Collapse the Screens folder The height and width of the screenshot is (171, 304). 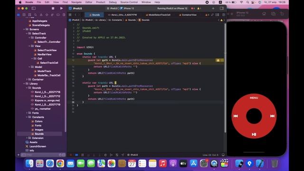point(24,29)
